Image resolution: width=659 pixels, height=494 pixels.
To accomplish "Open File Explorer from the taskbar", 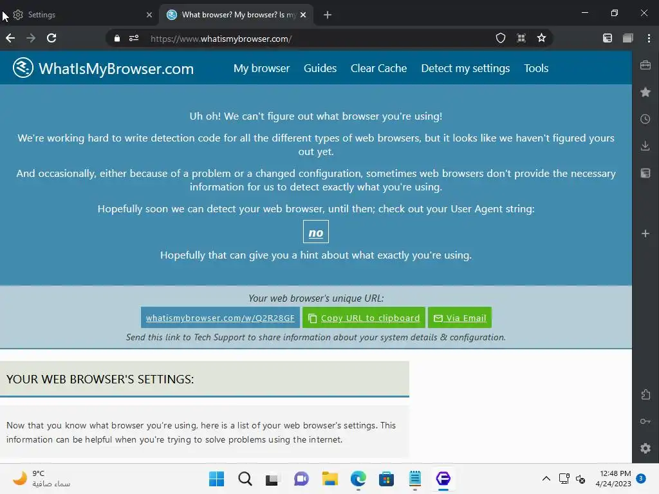I will coord(329,479).
